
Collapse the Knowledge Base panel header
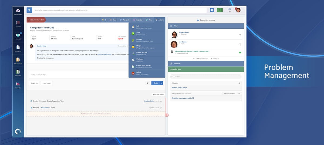click(x=206, y=69)
